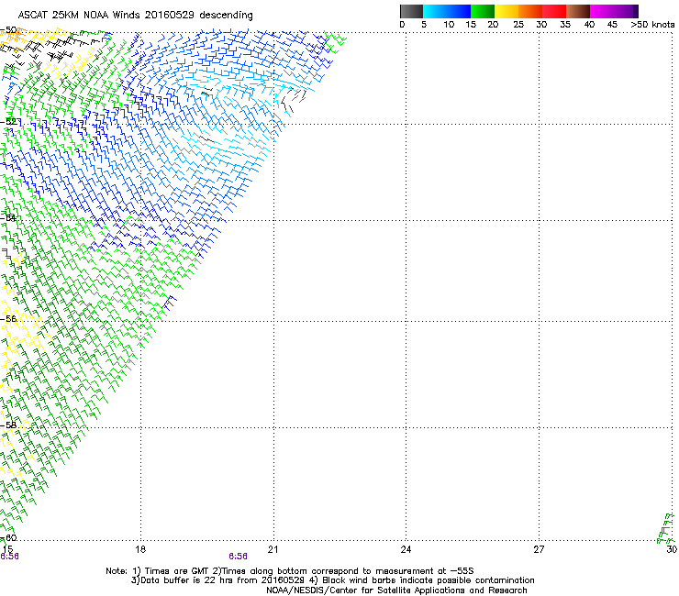
Task: Click the purple time label between 18 and 21
Action: [239, 557]
